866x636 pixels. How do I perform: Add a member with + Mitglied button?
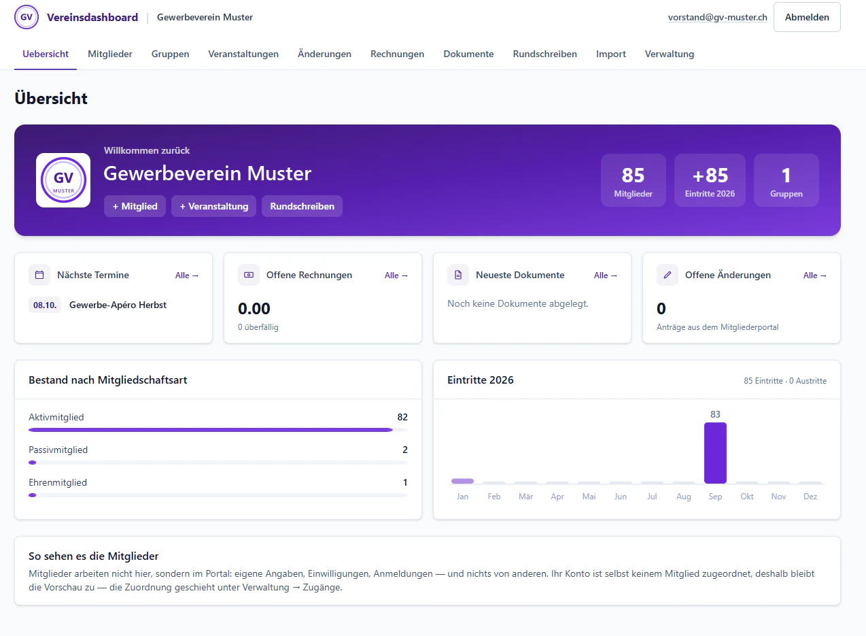pos(135,206)
